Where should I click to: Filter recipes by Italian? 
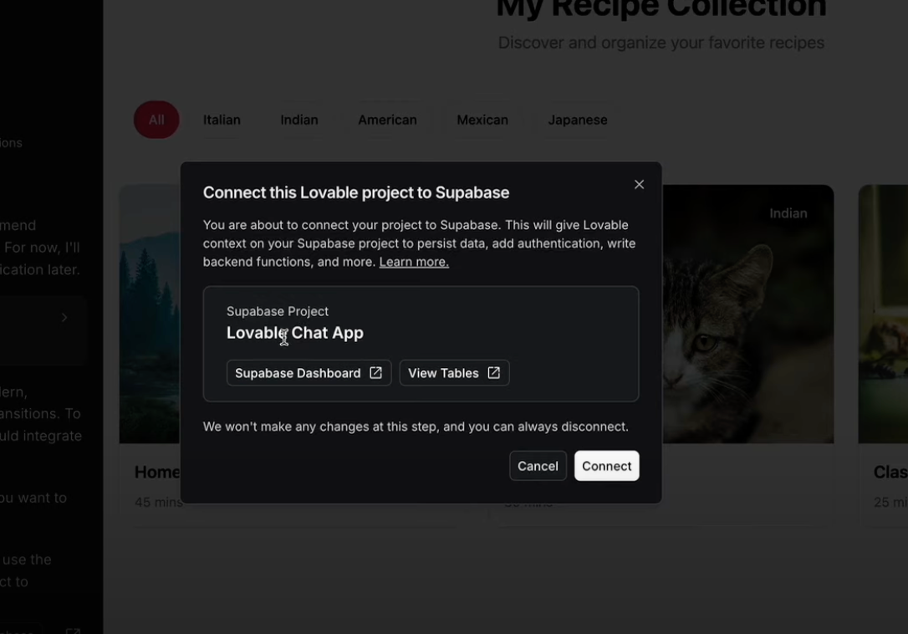pyautogui.click(x=222, y=120)
